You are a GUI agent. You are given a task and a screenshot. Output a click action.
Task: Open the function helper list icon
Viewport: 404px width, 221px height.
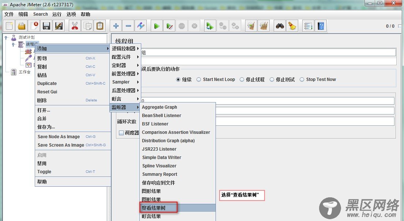[x=308, y=26]
